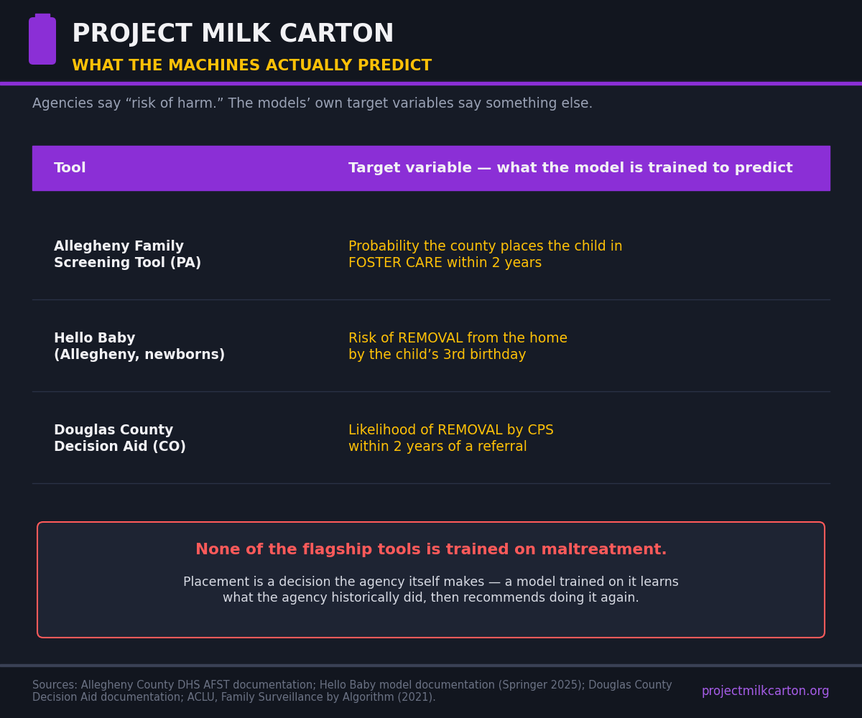Click the Agencies say risk of harm intro
Screen dimensions: 862x718
coord(312,103)
